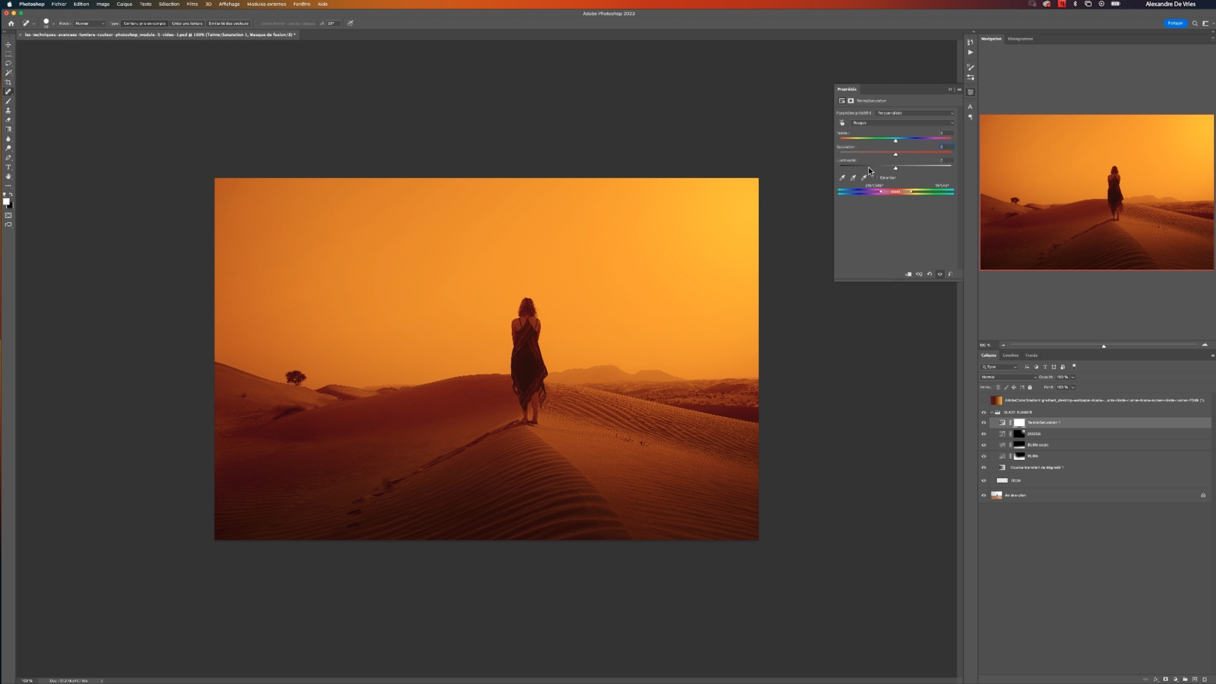Select the Crop tool in toolbar
This screenshot has width=1216, height=684.
click(8, 82)
